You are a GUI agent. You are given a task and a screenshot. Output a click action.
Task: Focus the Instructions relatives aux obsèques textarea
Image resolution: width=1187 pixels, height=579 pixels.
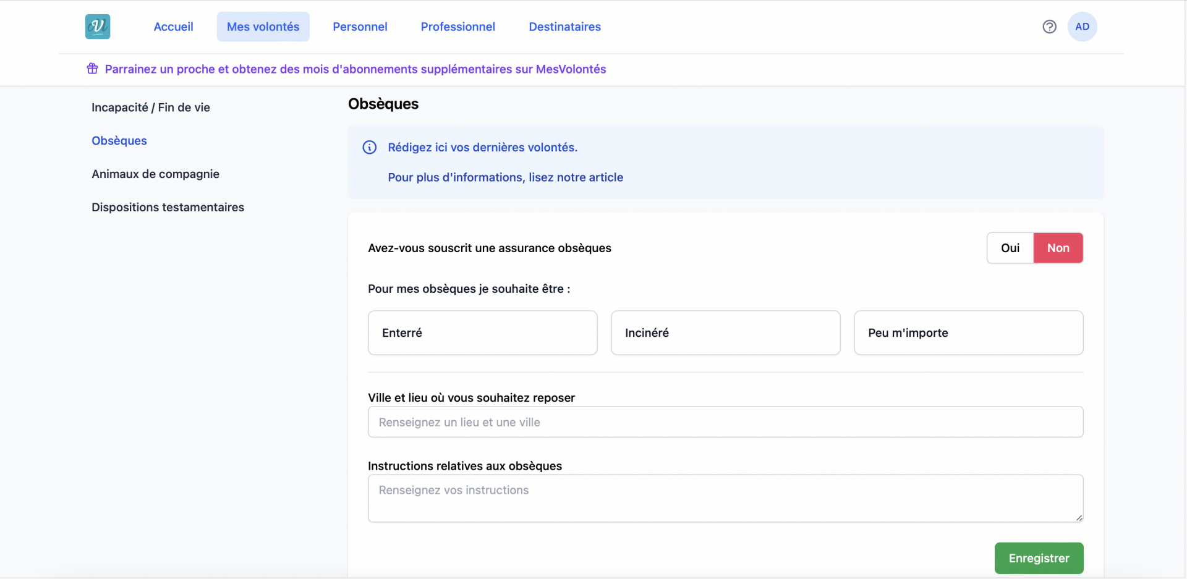click(x=725, y=498)
